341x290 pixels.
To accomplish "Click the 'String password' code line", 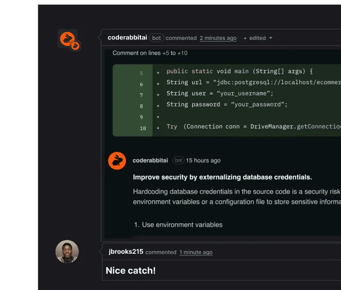I will click(x=227, y=104).
